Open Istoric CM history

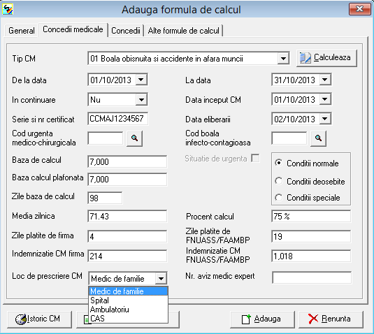(x=39, y=319)
